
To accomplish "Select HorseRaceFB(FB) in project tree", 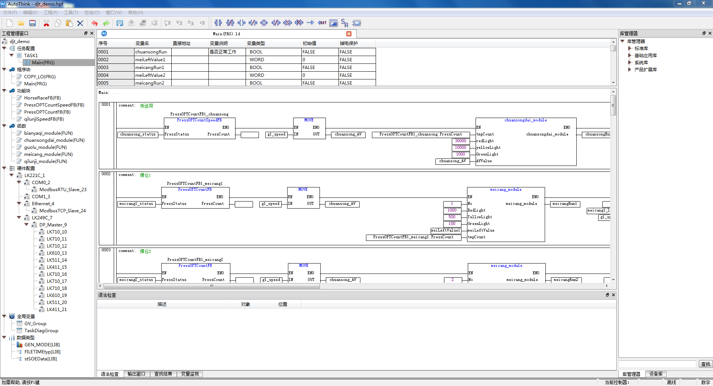I will pos(42,98).
